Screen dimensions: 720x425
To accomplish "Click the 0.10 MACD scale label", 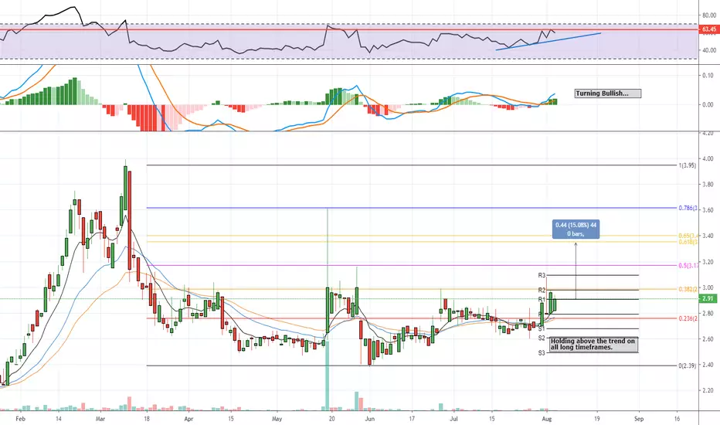I will click(708, 76).
